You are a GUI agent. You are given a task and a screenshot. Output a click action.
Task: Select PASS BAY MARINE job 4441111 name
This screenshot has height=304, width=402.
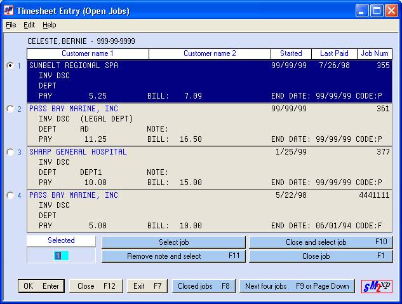coord(74,195)
